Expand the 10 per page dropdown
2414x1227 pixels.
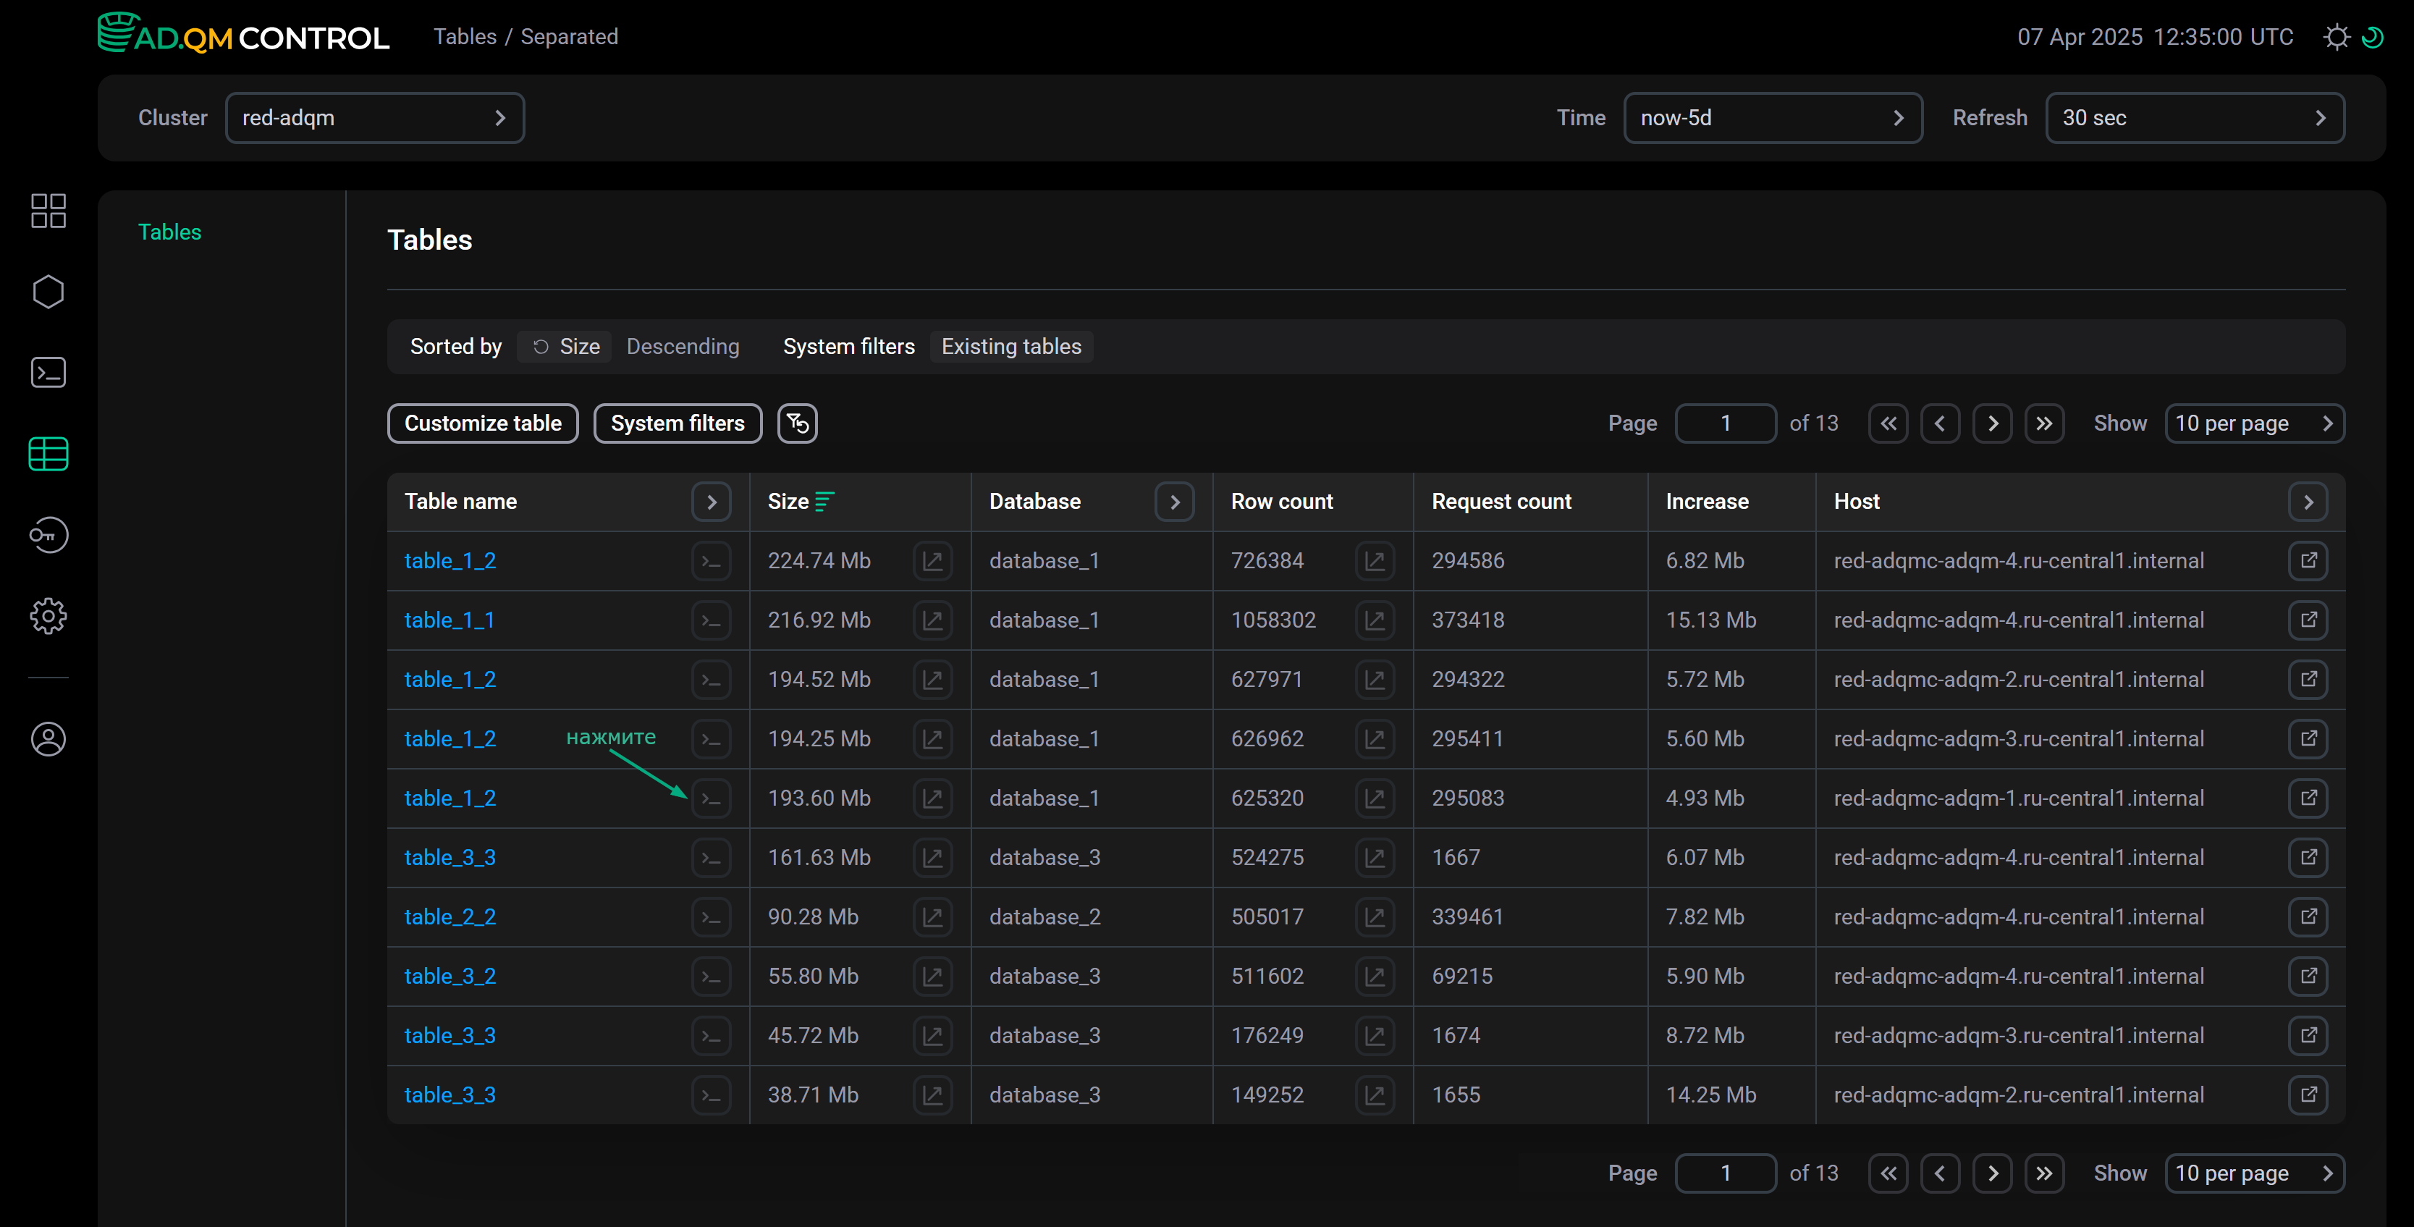2255,423
